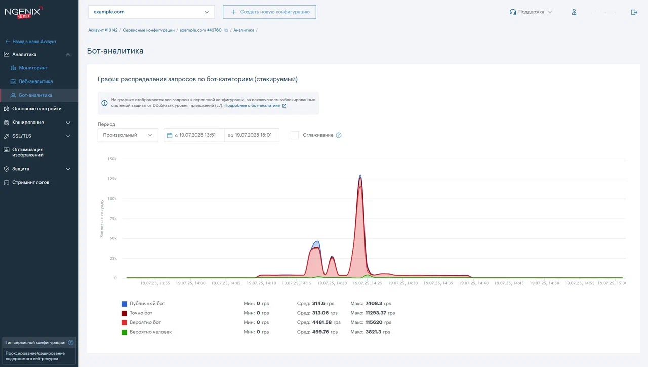Screen dimensions: 648x367
Task: Open the user profile icon
Action: coord(574,12)
